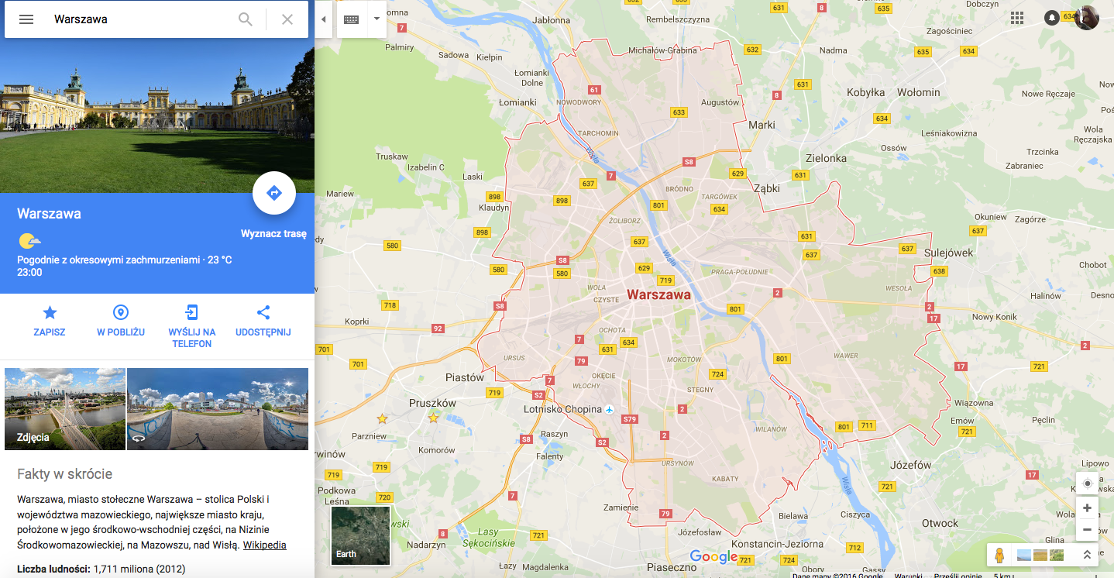This screenshot has width=1114, height=578.
Task: Open the notifications bell
Action: pos(1051,18)
